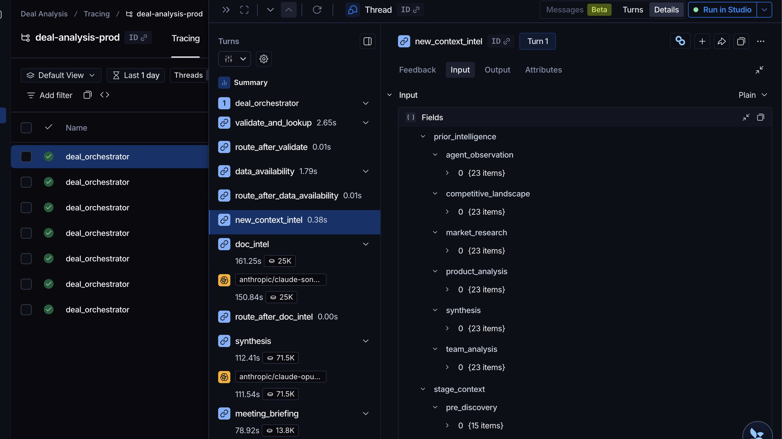
Task: Open Run in Studio dropdown arrow
Action: [764, 10]
